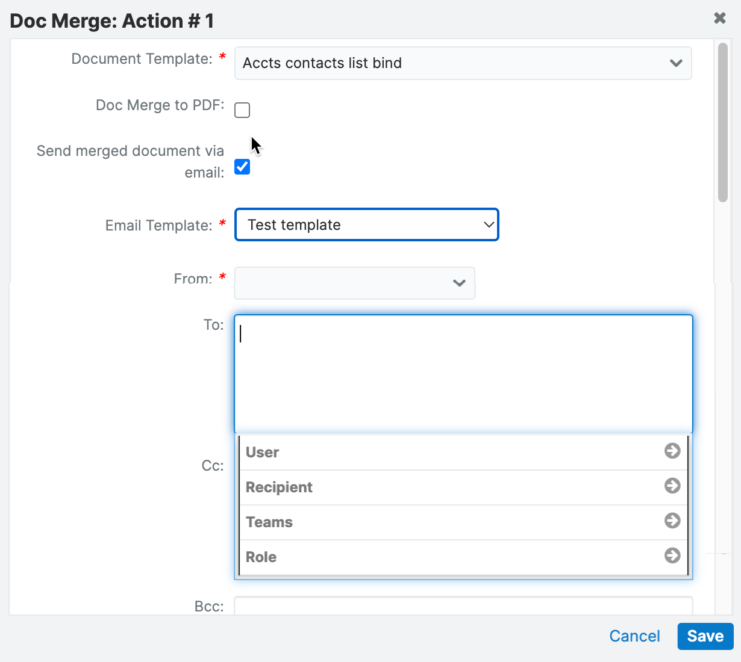Open the Email Template dropdown
The image size is (741, 662).
pos(367,224)
